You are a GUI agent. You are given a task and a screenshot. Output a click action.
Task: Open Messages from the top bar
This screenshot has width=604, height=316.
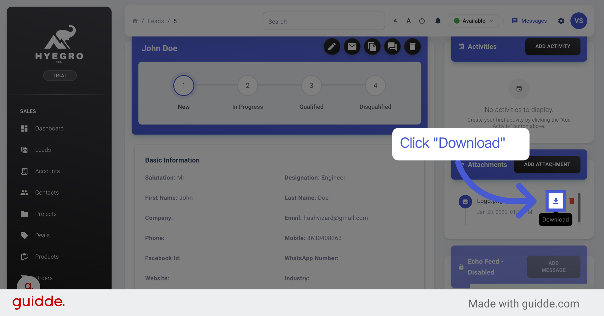pos(529,21)
